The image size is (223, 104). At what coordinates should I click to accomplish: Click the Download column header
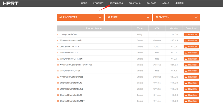coord(191,28)
